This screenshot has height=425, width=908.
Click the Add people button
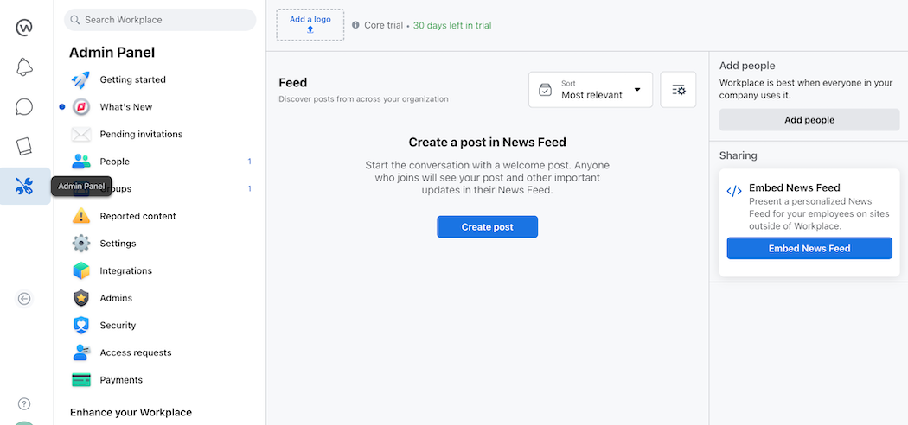[809, 120]
